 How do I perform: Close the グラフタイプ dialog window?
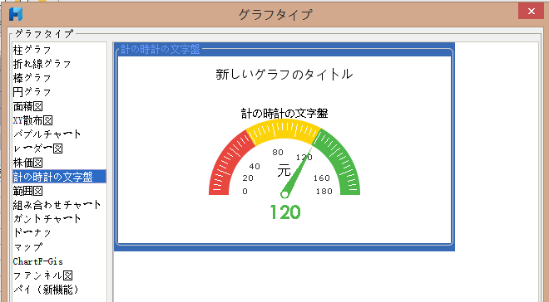[x=532, y=12]
